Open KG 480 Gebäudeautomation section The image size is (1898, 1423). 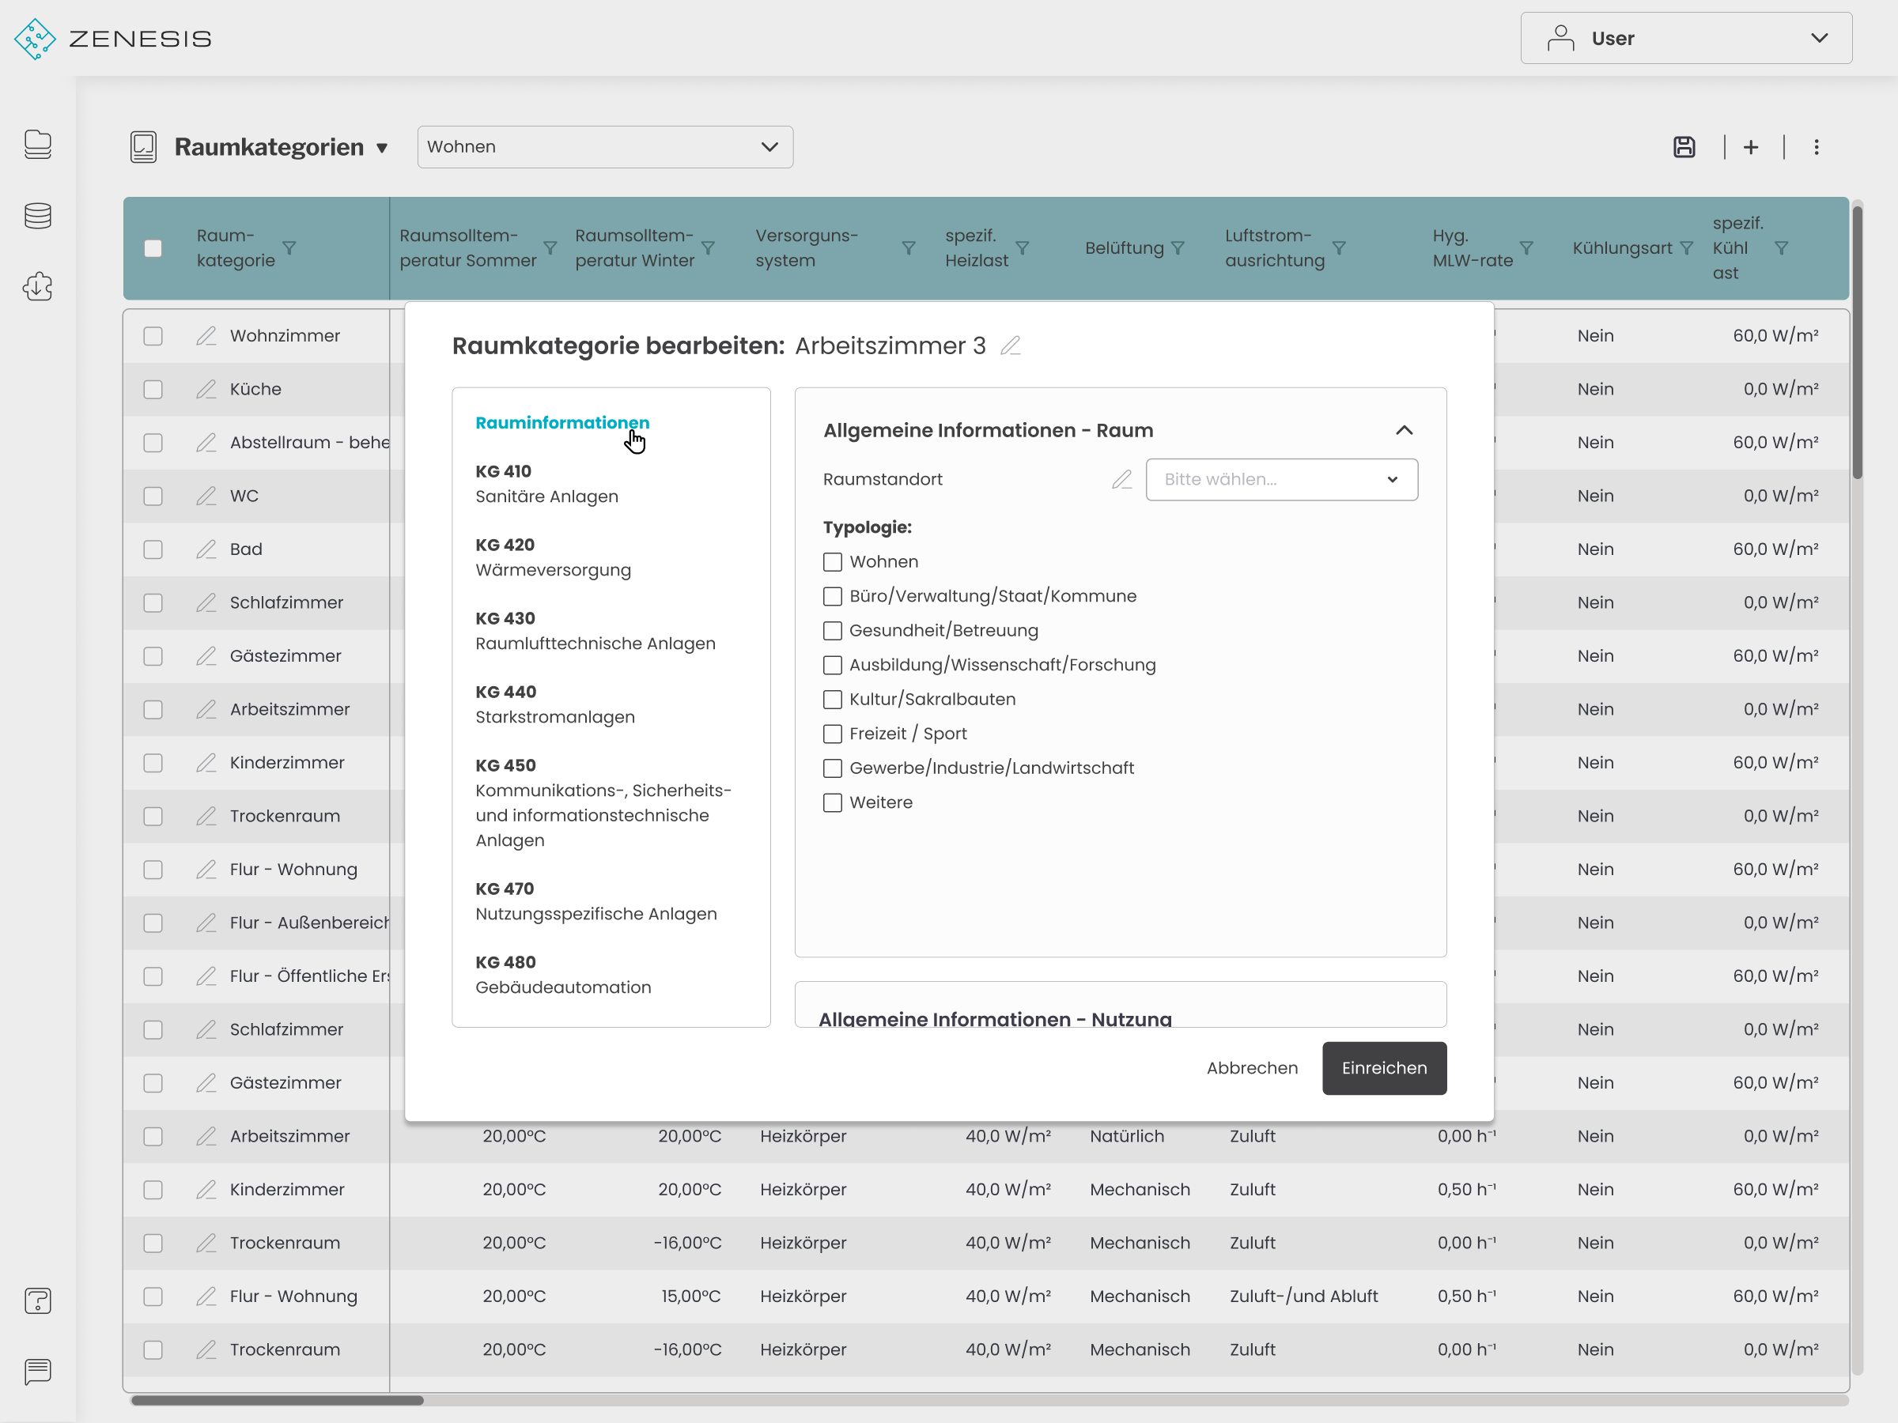[x=563, y=975]
